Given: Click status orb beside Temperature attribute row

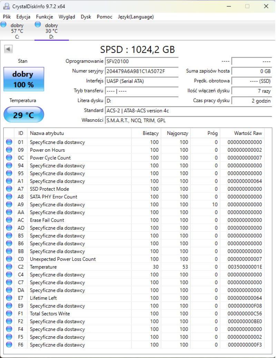Looking at the screenshot, I should pyautogui.click(x=9, y=267).
